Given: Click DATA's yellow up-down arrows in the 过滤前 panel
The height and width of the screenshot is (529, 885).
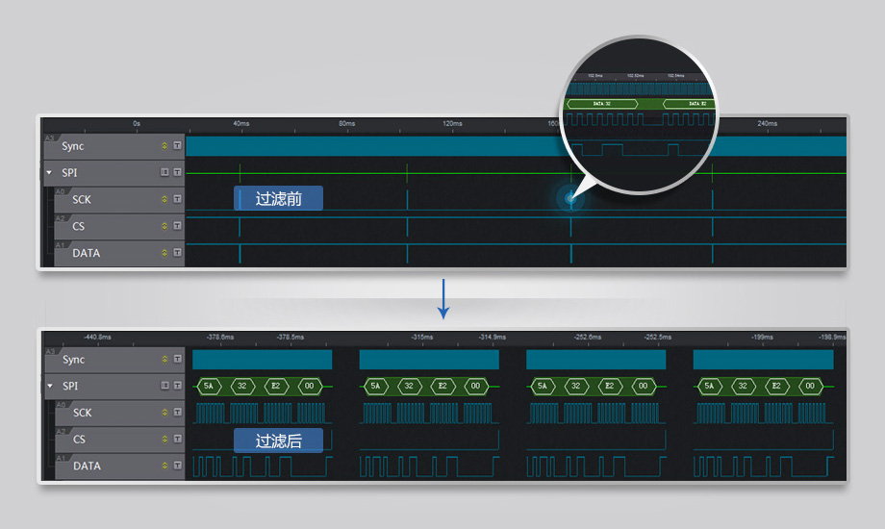Looking at the screenshot, I should coord(164,252).
